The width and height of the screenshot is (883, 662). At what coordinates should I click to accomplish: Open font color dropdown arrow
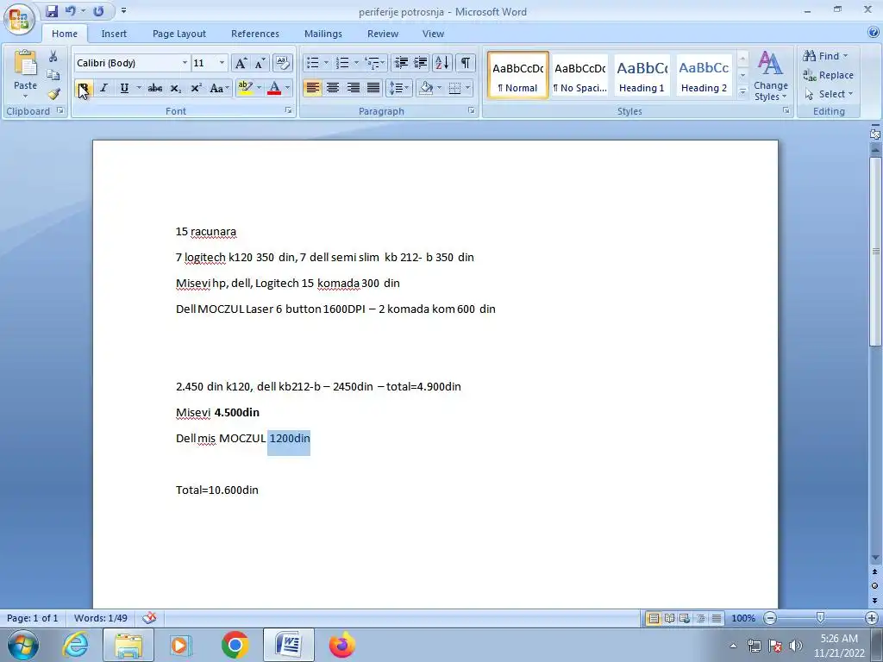pyautogui.click(x=288, y=88)
